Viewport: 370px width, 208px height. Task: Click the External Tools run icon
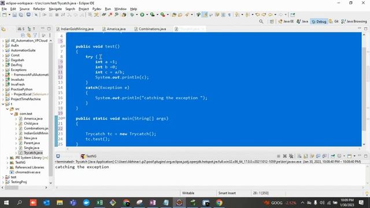coord(162,14)
